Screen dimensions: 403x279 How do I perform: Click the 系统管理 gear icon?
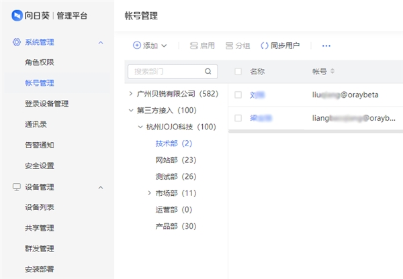17,42
